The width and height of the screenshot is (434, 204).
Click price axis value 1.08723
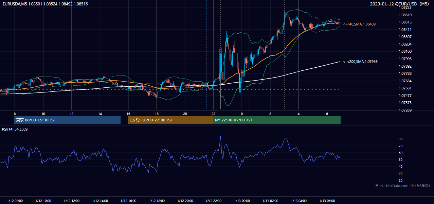click(405, 7)
